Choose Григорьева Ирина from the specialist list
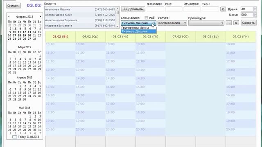Viewport: 262px width, 147px height. pos(138,28)
